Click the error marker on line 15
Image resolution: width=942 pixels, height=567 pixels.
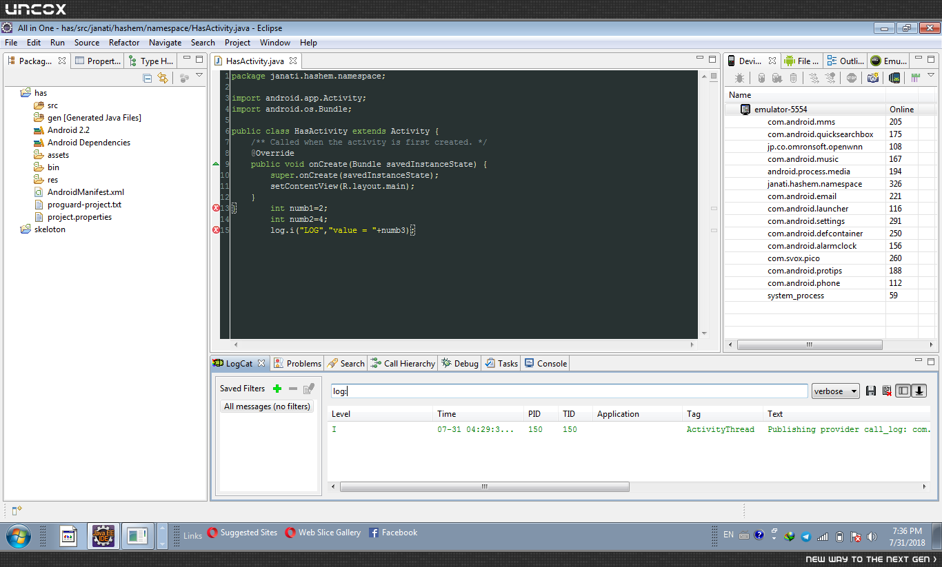[216, 230]
